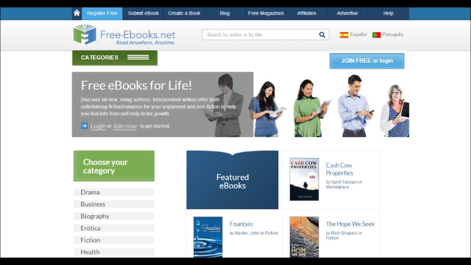Open the Submit eBook menu item

[144, 13]
